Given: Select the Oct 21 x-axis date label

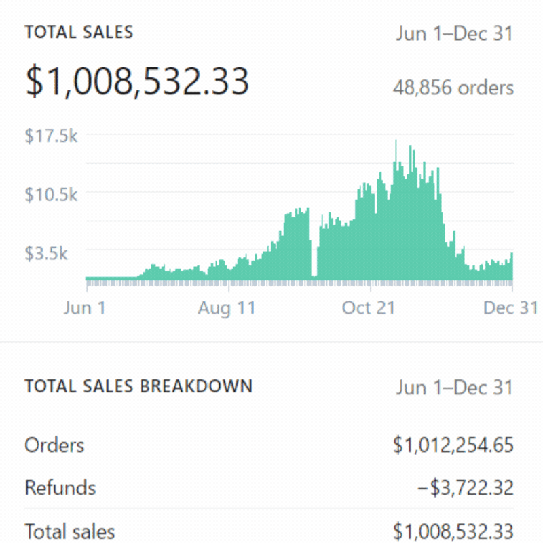Looking at the screenshot, I should pos(369,307).
